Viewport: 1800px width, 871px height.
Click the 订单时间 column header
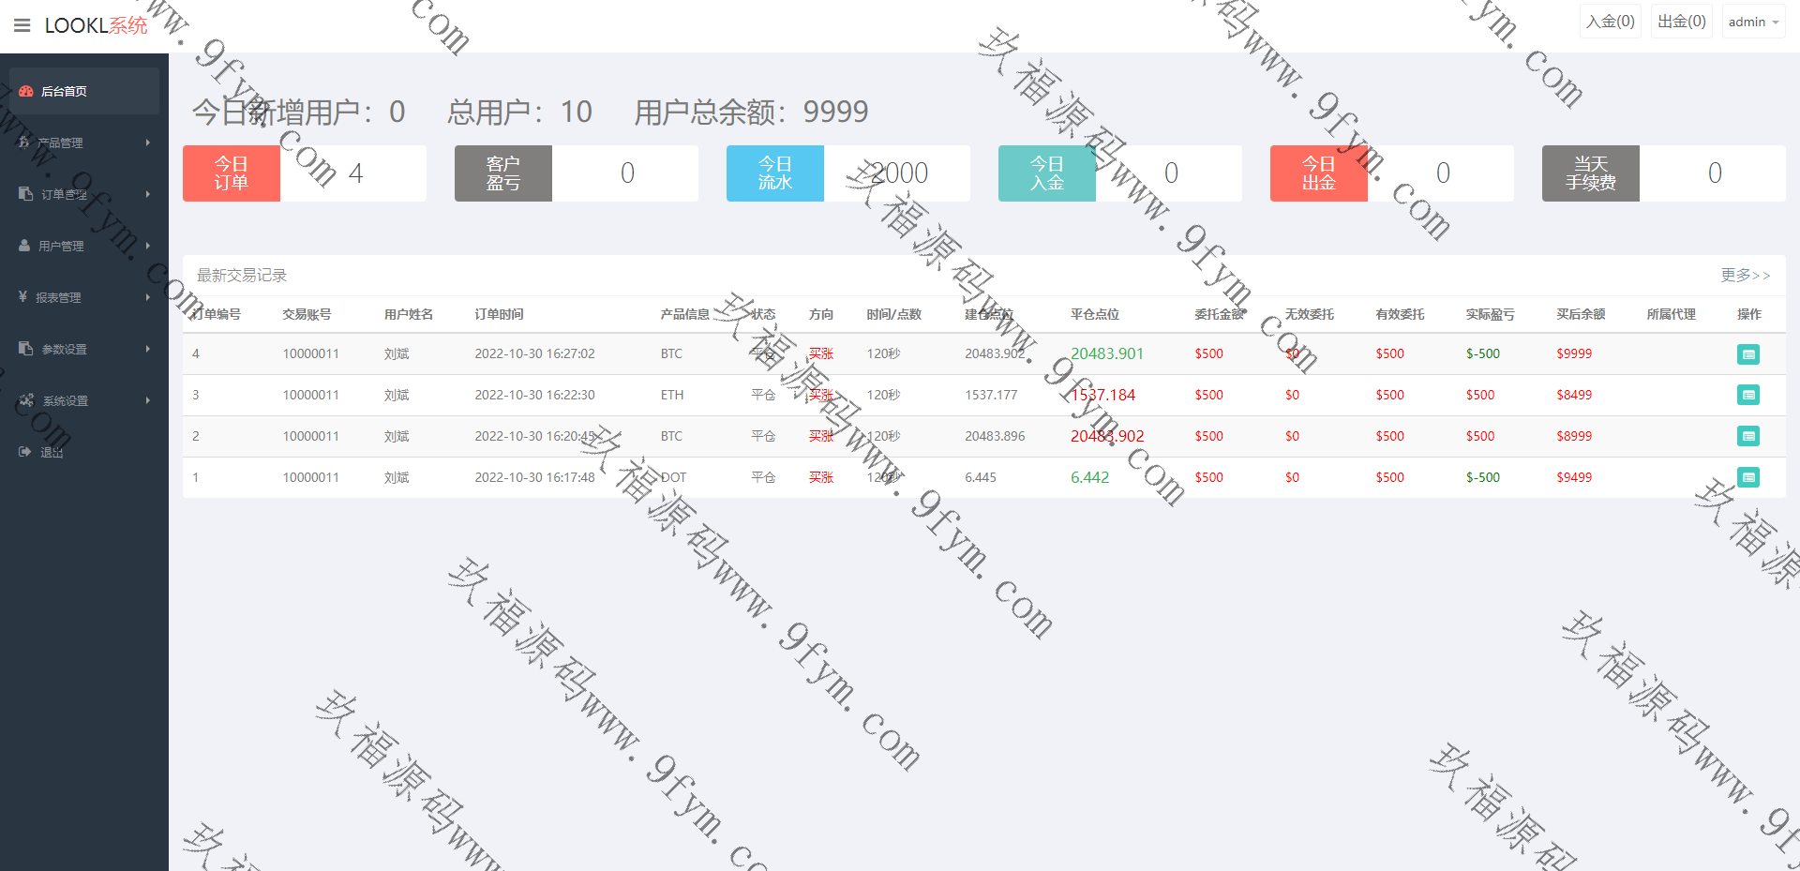pos(499,315)
